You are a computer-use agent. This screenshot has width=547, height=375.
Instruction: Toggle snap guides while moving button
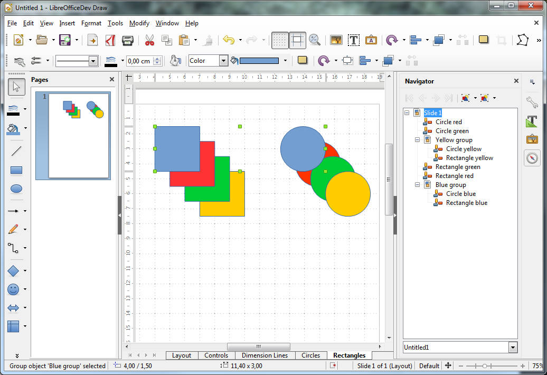(x=298, y=40)
